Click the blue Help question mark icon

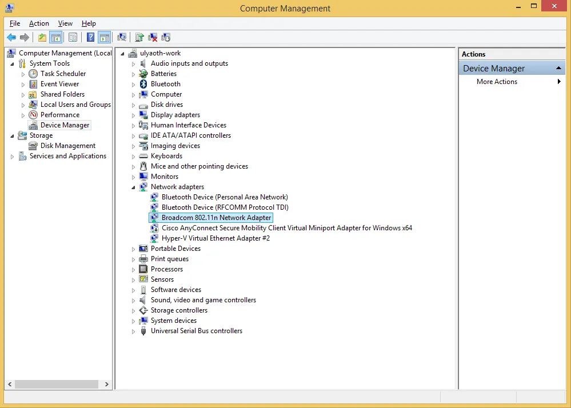[x=90, y=38]
